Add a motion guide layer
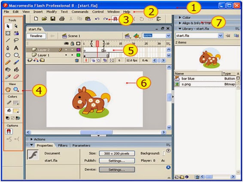 pyautogui.click(x=36, y=60)
